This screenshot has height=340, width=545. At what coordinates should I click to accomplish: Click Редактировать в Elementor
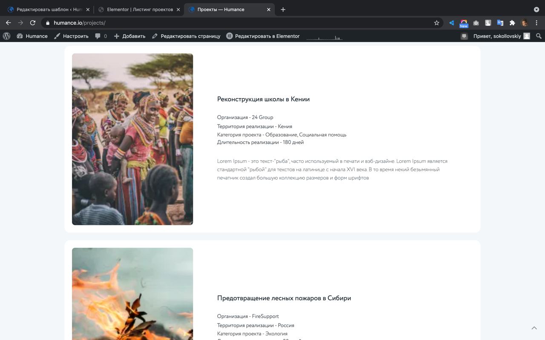(x=263, y=36)
